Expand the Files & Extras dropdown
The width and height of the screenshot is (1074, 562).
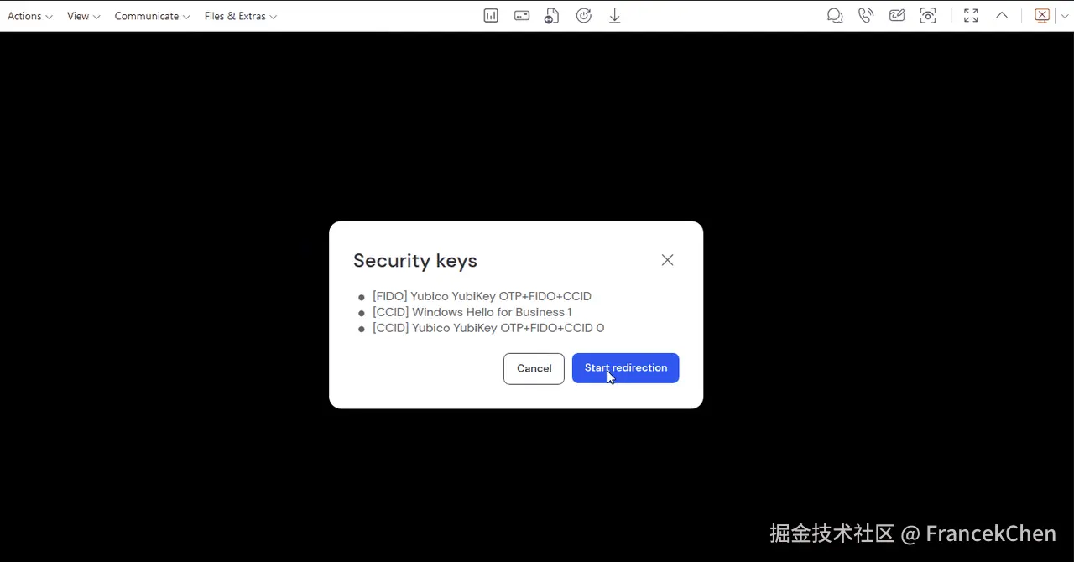click(241, 16)
